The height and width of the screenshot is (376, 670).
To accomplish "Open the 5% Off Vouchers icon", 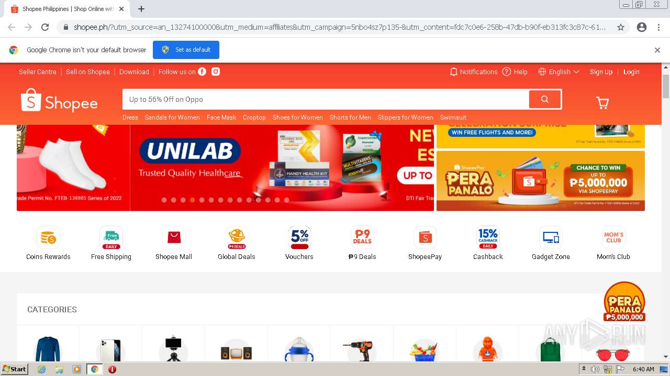I will pyautogui.click(x=299, y=238).
